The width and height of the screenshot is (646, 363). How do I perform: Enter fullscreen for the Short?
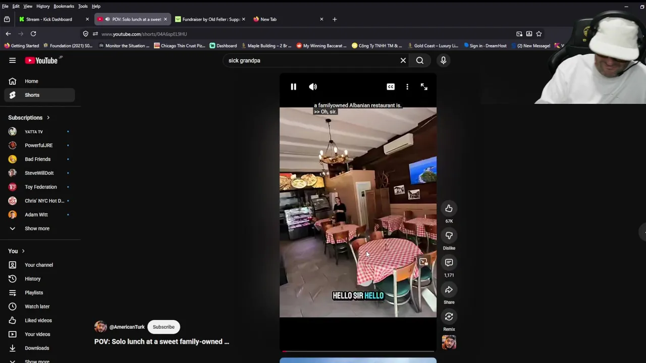tap(424, 87)
